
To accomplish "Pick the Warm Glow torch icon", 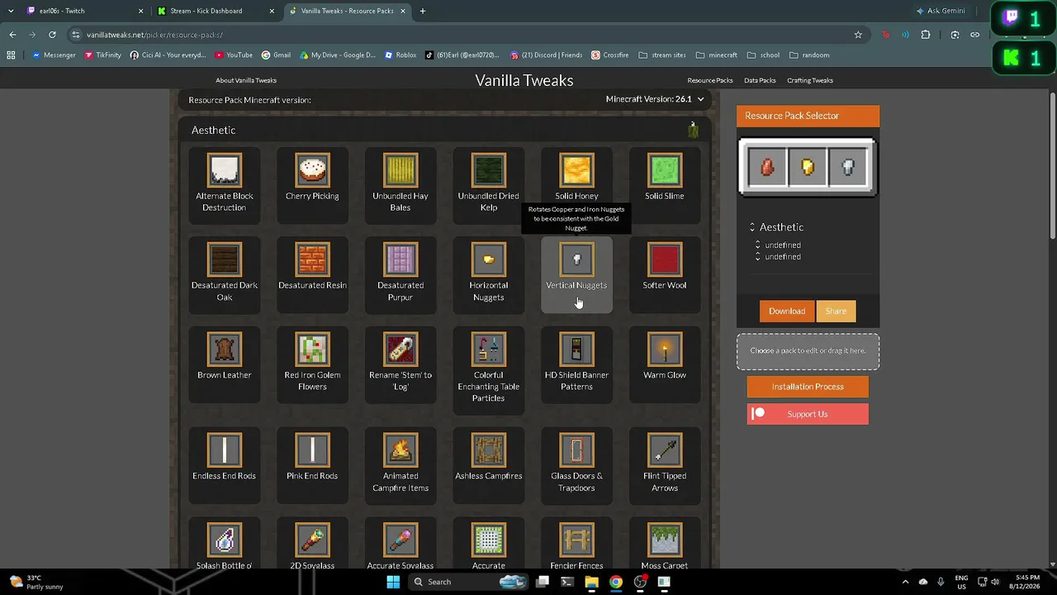I will 665,350.
